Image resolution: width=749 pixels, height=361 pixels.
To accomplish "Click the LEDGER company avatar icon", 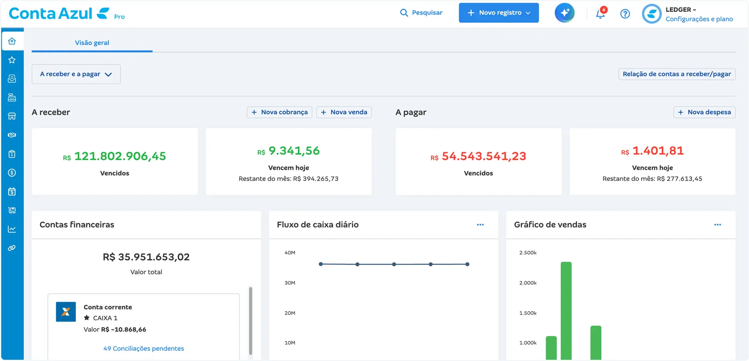I will (x=652, y=13).
